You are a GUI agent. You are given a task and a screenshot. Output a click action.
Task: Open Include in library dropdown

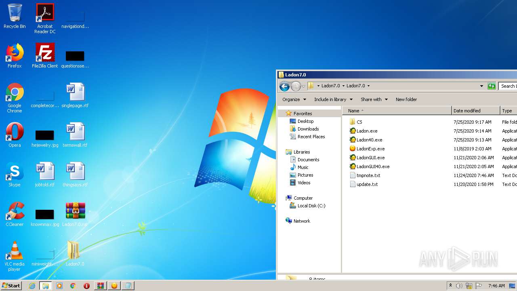(333, 99)
